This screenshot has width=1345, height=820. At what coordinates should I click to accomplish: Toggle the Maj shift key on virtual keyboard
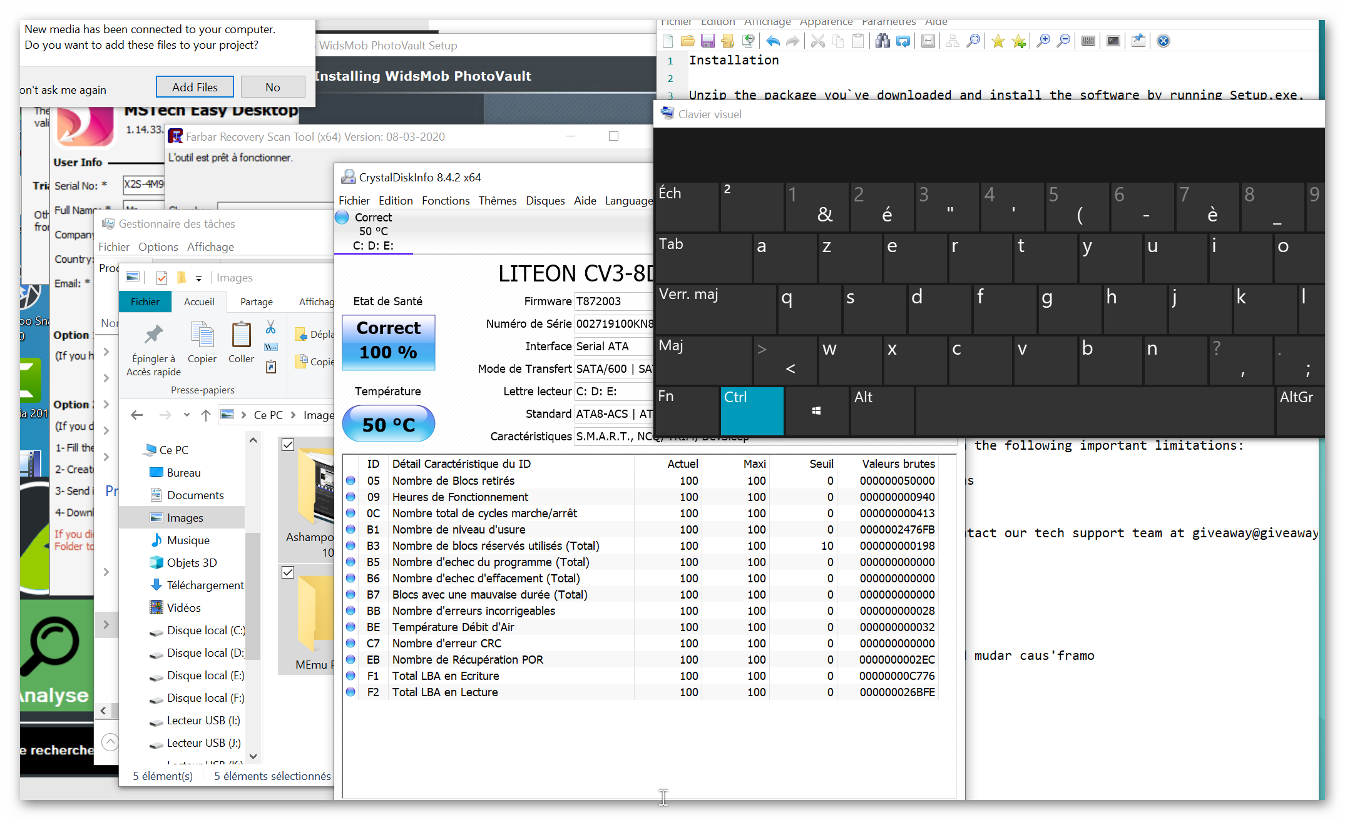703,360
